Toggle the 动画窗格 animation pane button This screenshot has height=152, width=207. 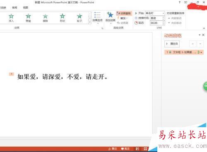coord(124,13)
